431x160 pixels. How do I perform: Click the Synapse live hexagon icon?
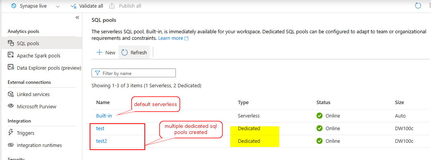point(14,6)
